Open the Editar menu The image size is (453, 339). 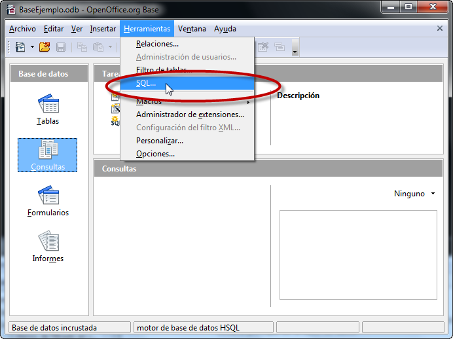tap(54, 29)
